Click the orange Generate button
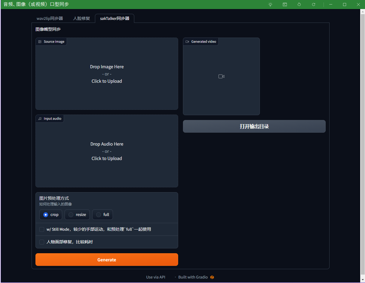This screenshot has width=365, height=283. (x=107, y=260)
